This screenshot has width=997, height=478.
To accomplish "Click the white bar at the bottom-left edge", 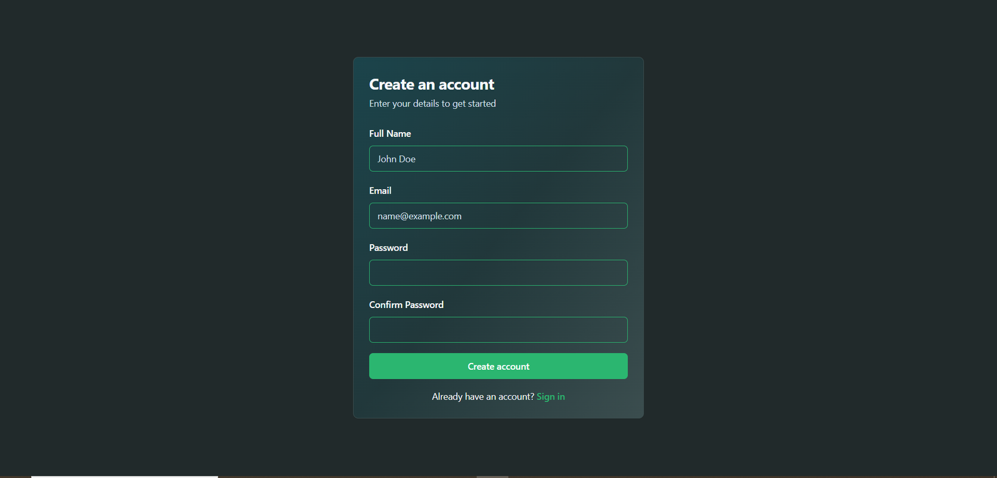I will (x=125, y=476).
